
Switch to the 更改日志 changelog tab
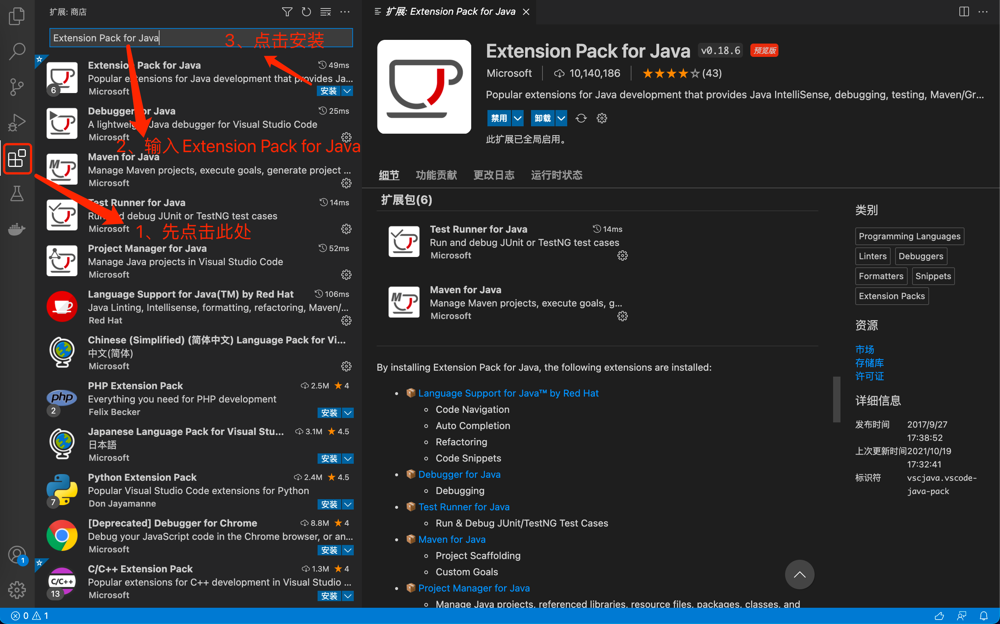click(494, 175)
